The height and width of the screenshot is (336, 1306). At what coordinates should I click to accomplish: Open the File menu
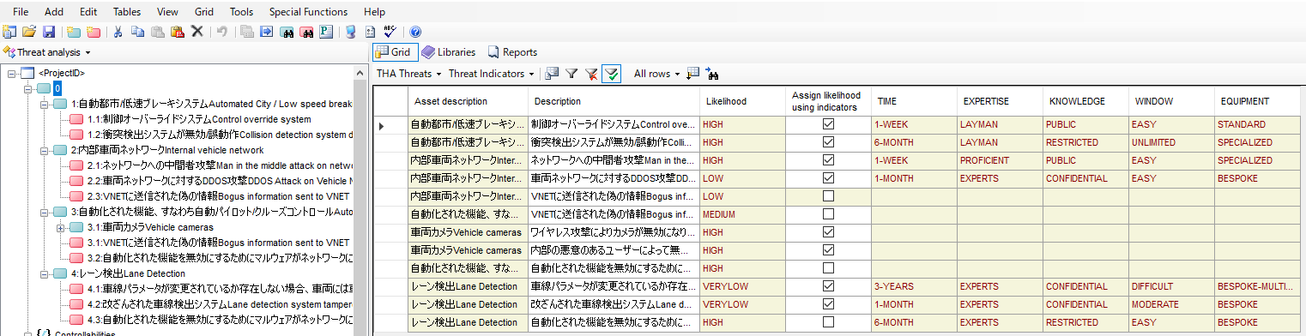(x=21, y=12)
